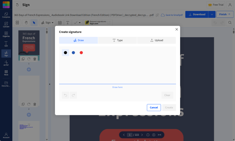Add page after page 2
Viewport: 235px width, 141px height.
pyautogui.click(x=29, y=115)
